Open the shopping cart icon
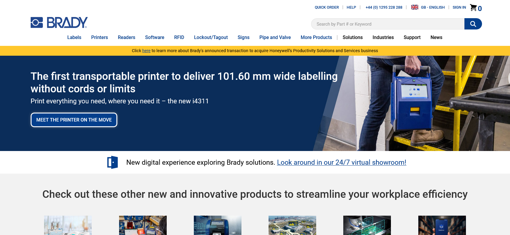The width and height of the screenshot is (510, 235). click(473, 7)
